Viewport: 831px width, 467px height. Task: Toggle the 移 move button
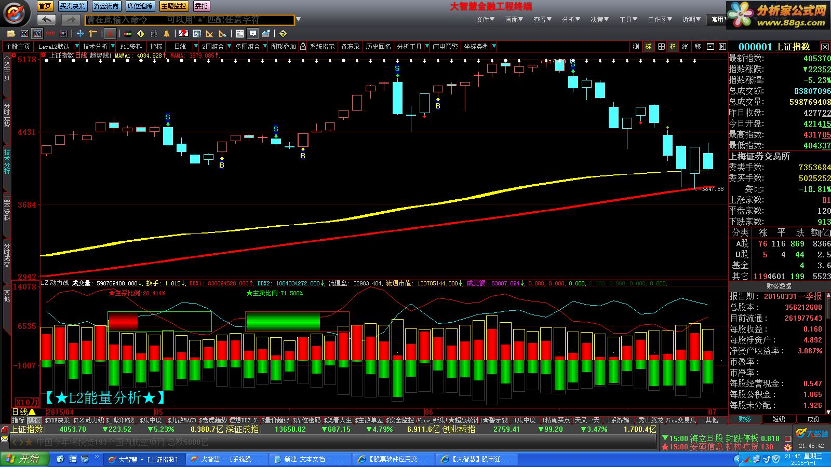tap(698, 47)
